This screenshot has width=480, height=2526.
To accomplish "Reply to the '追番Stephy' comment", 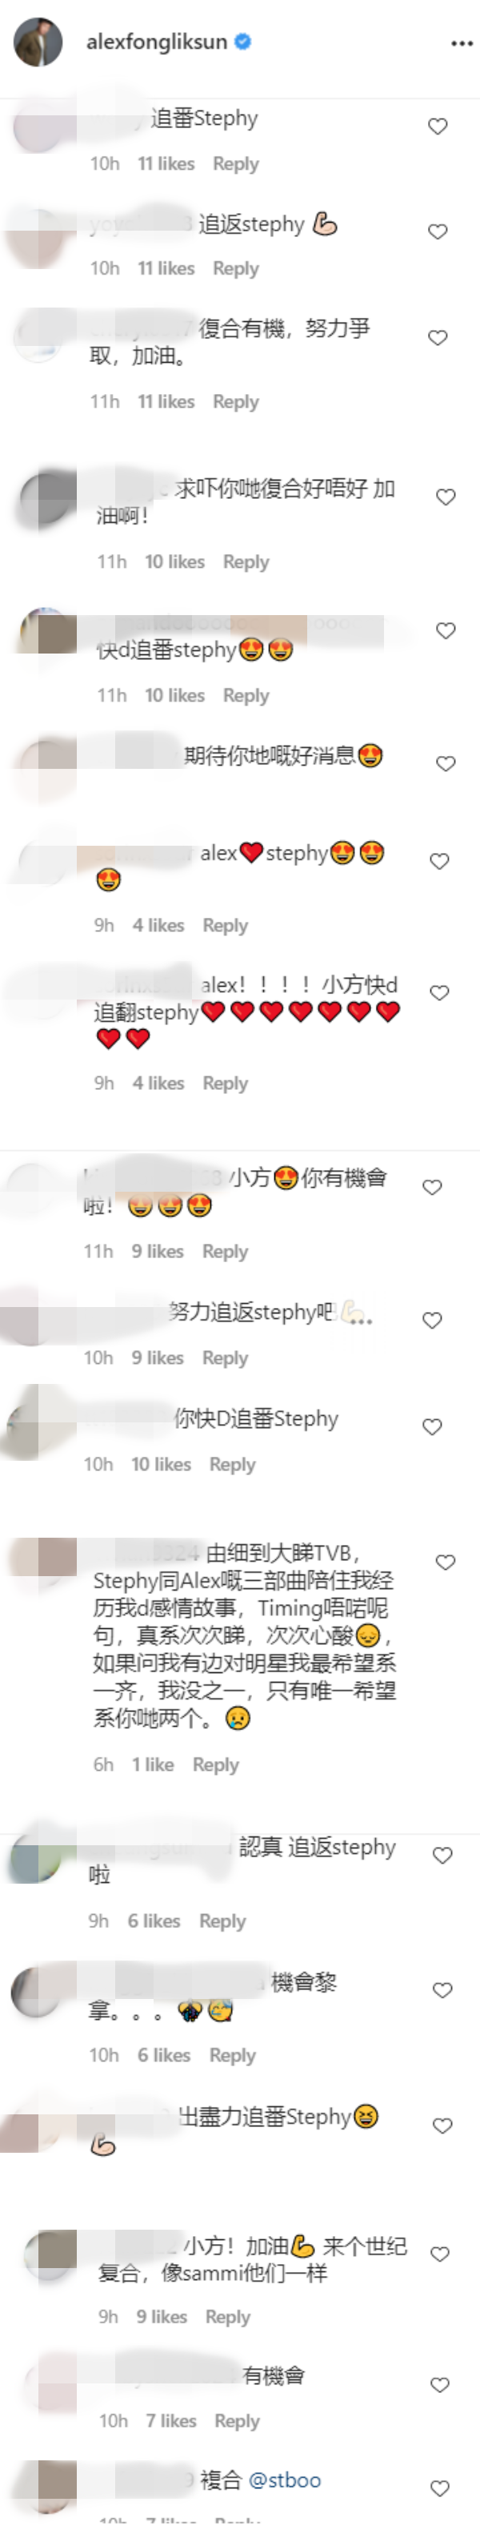I will pos(236,163).
